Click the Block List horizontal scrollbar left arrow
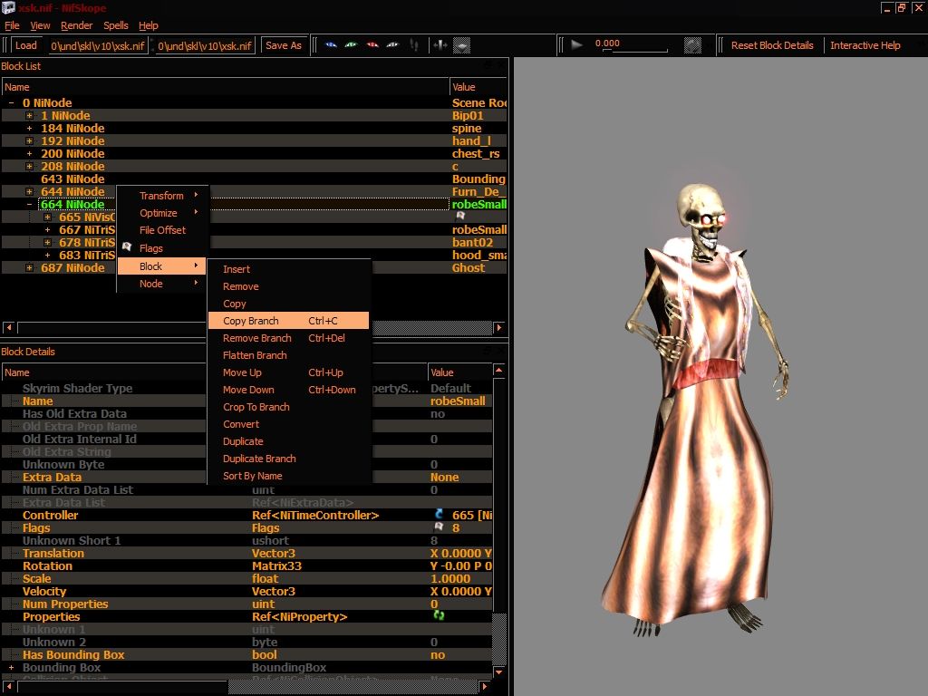 click(x=9, y=327)
